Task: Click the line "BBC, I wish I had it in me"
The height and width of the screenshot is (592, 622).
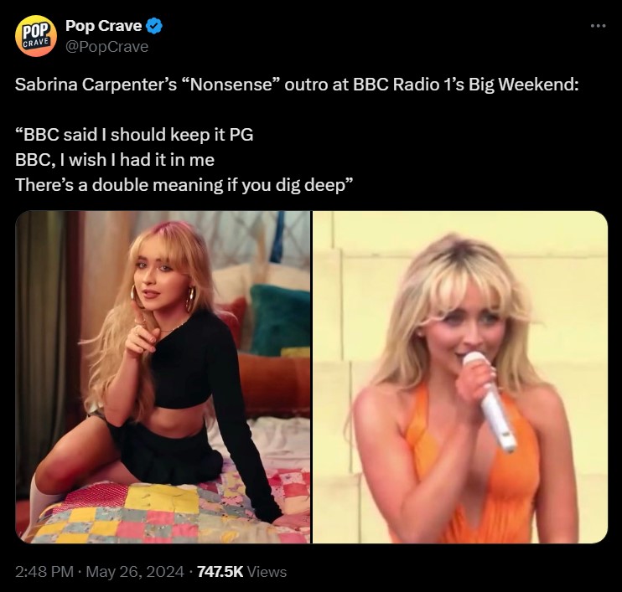Action: [x=115, y=160]
